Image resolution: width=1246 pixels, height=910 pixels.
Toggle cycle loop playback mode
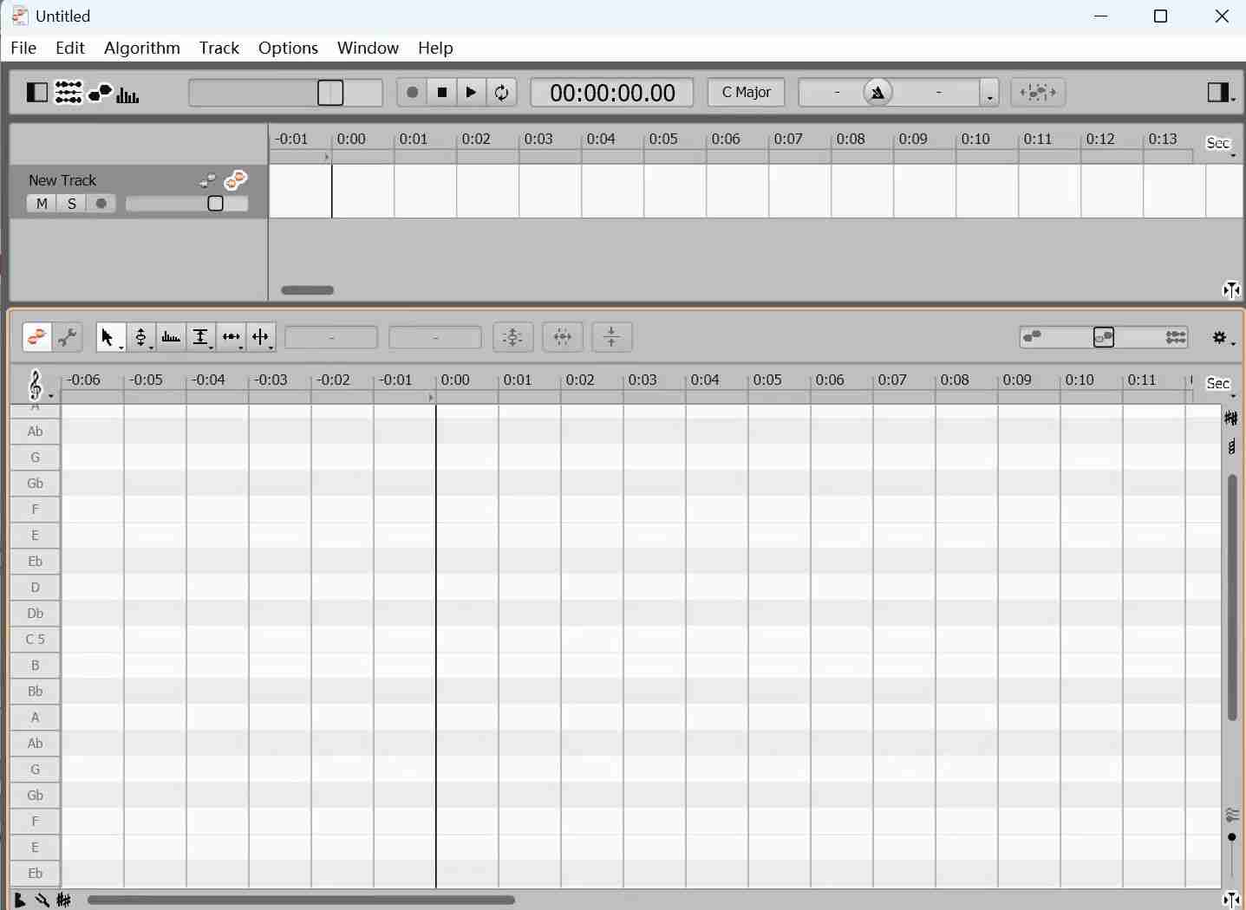(502, 93)
